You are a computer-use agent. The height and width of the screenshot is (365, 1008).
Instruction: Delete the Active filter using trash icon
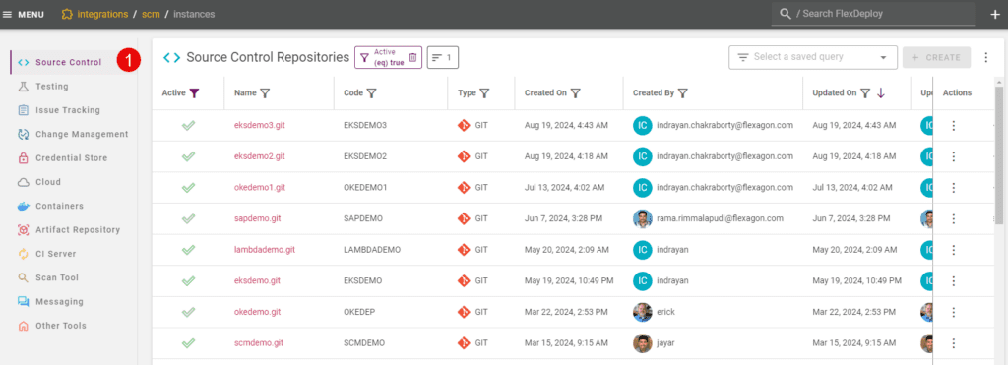(412, 58)
